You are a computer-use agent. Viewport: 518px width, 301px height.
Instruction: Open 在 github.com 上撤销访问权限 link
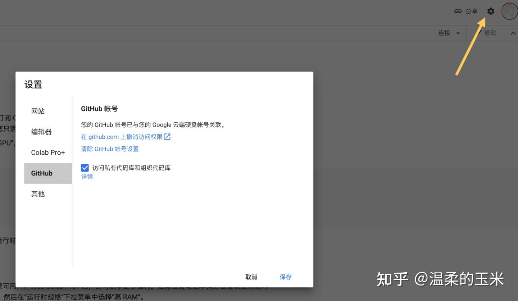pyautogui.click(x=122, y=137)
